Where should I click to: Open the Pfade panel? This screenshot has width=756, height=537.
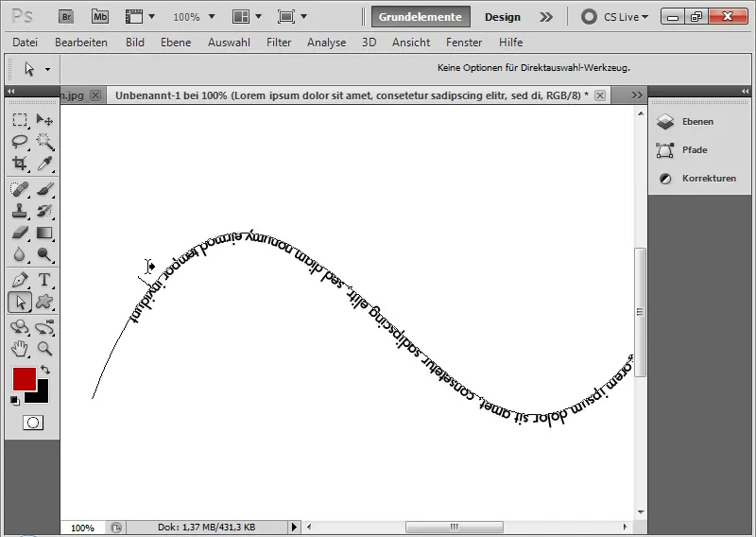click(x=695, y=150)
